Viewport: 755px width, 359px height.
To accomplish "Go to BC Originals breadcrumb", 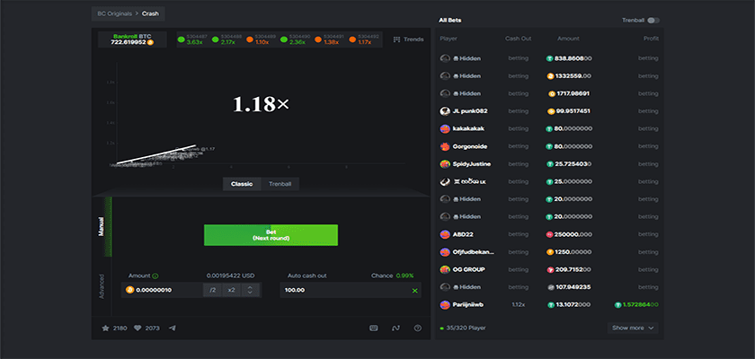I will [113, 14].
